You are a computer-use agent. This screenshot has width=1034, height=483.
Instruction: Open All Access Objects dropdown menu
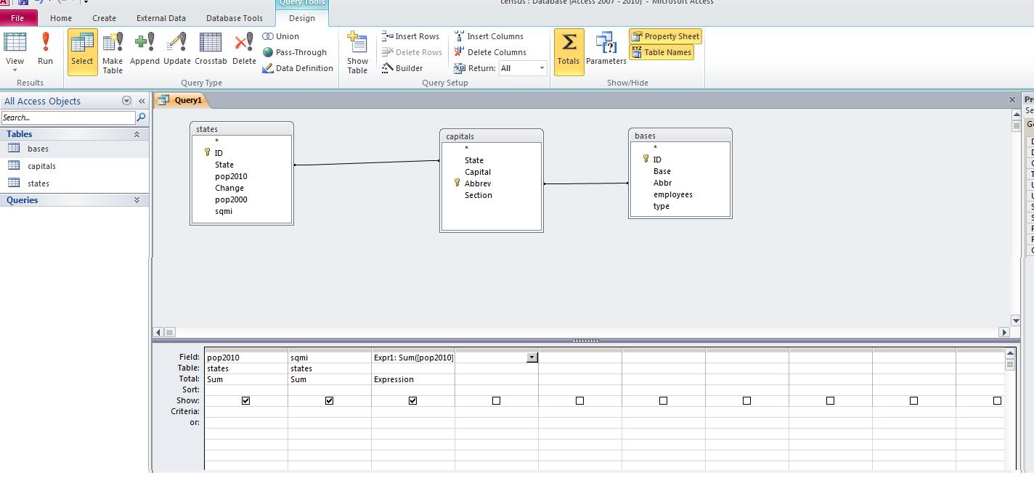[127, 101]
